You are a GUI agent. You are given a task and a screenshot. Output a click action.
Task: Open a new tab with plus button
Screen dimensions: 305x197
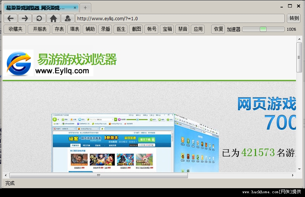pos(85,8)
